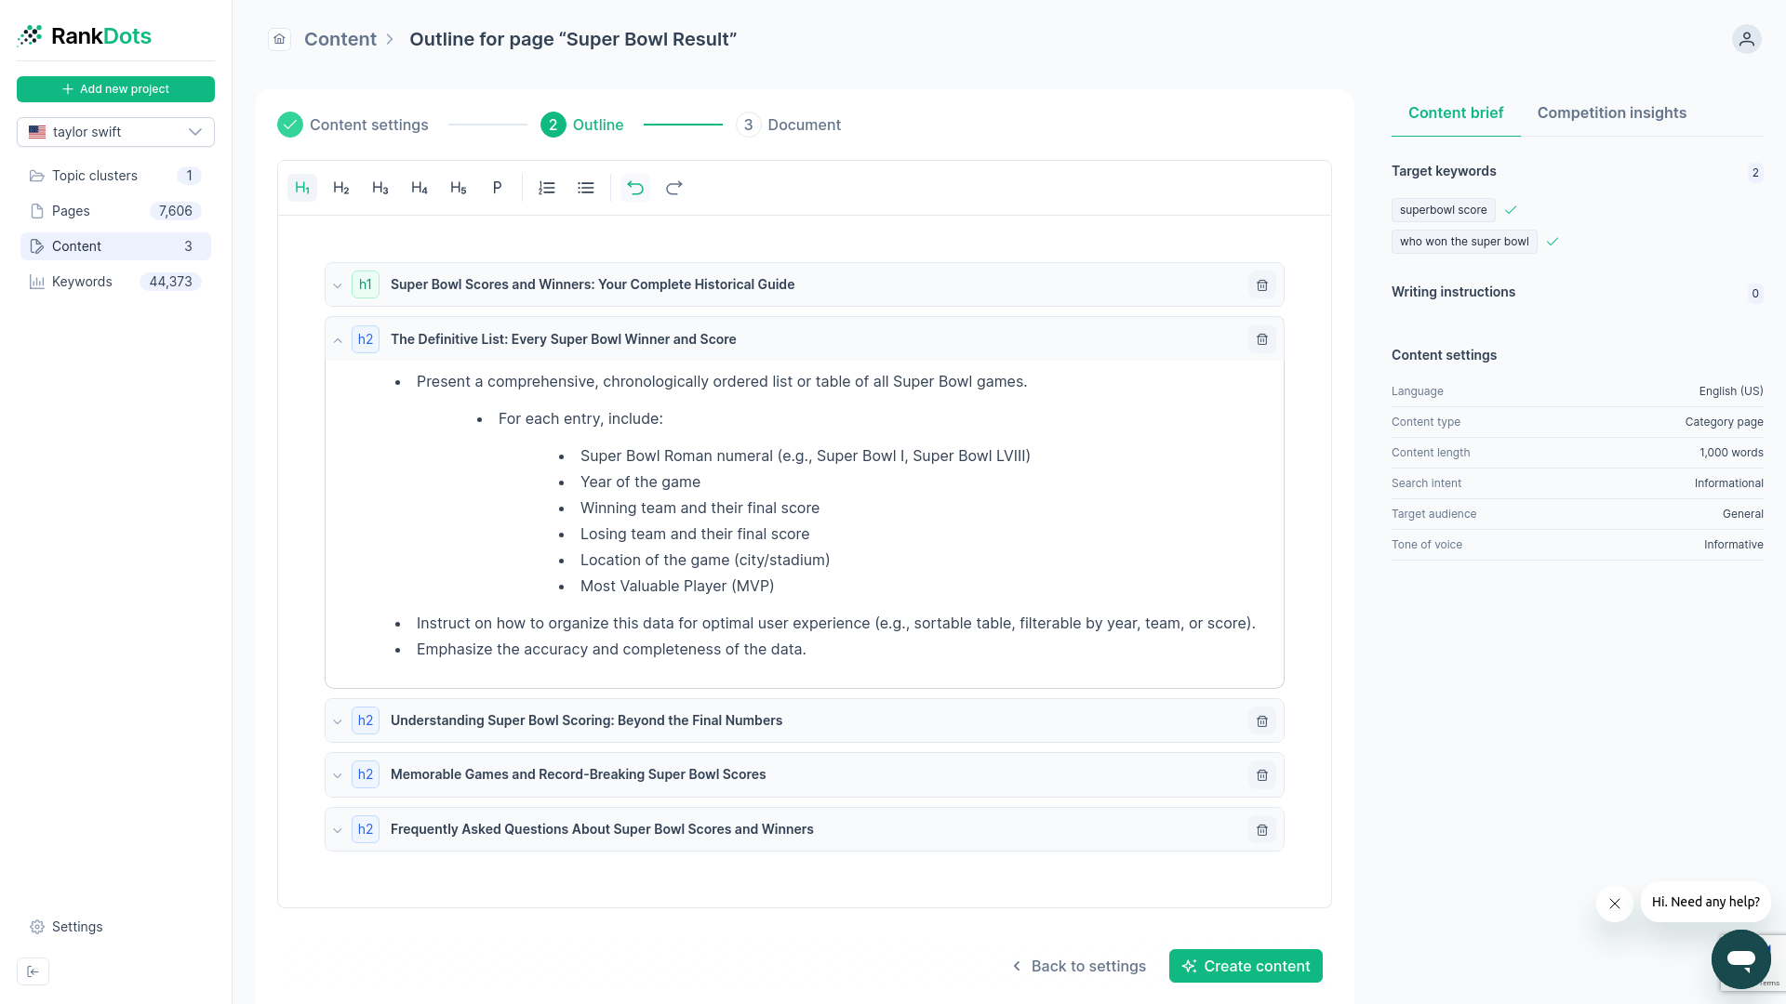Open the 'taylor swift' project dropdown

(x=115, y=131)
